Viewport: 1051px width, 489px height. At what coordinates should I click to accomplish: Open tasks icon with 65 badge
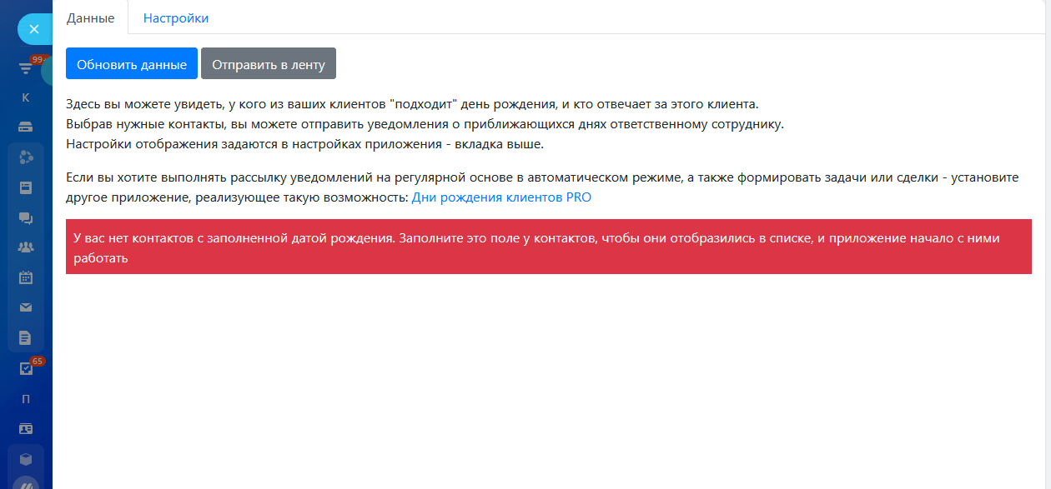[x=26, y=368]
